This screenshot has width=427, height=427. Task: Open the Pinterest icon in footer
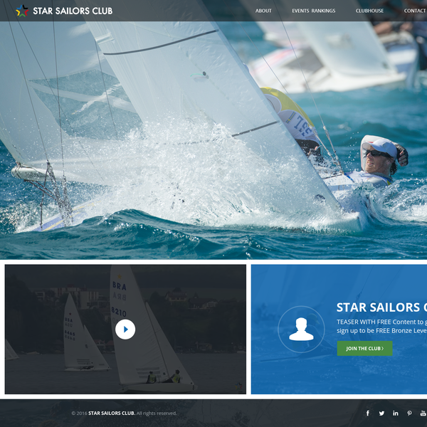[409, 413]
